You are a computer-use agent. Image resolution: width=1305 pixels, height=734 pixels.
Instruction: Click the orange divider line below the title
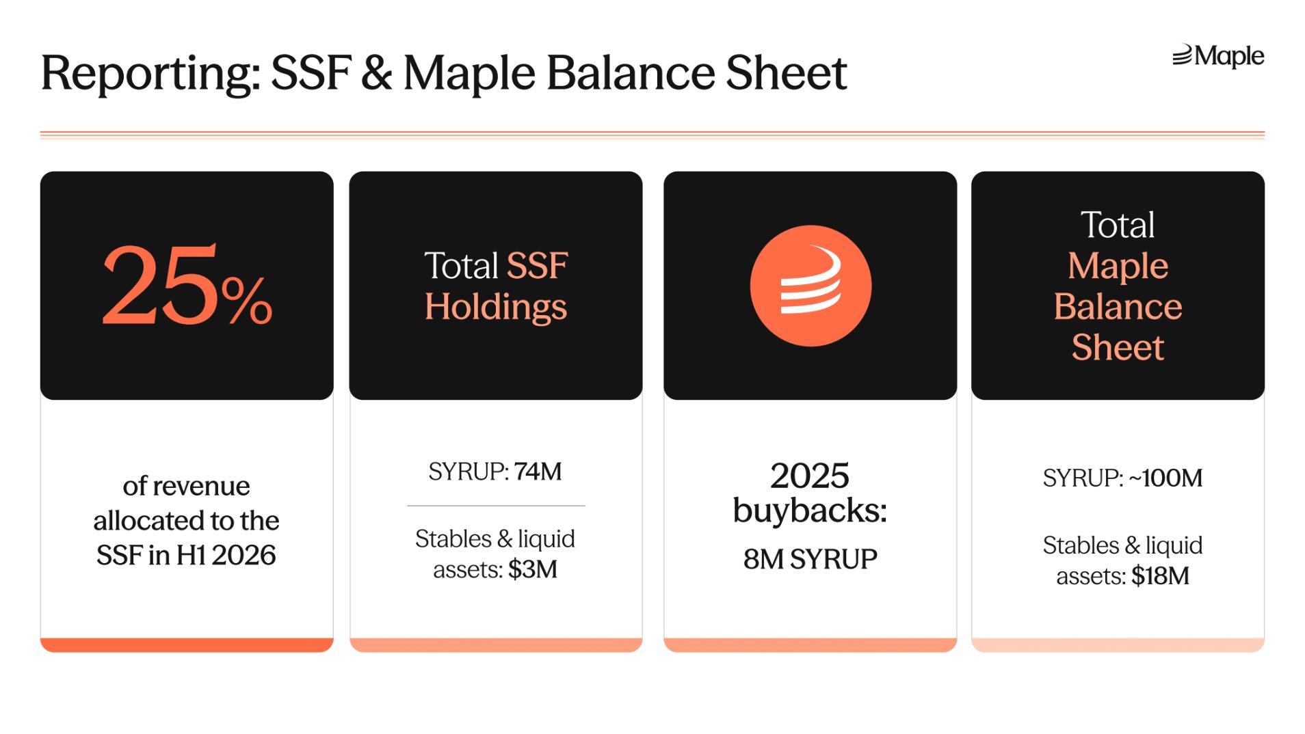652,135
